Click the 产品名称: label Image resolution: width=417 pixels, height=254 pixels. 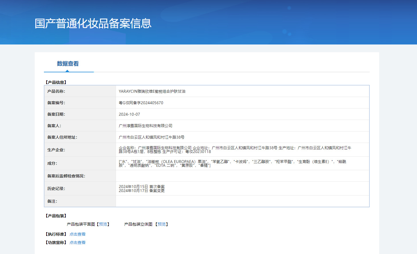(56, 91)
